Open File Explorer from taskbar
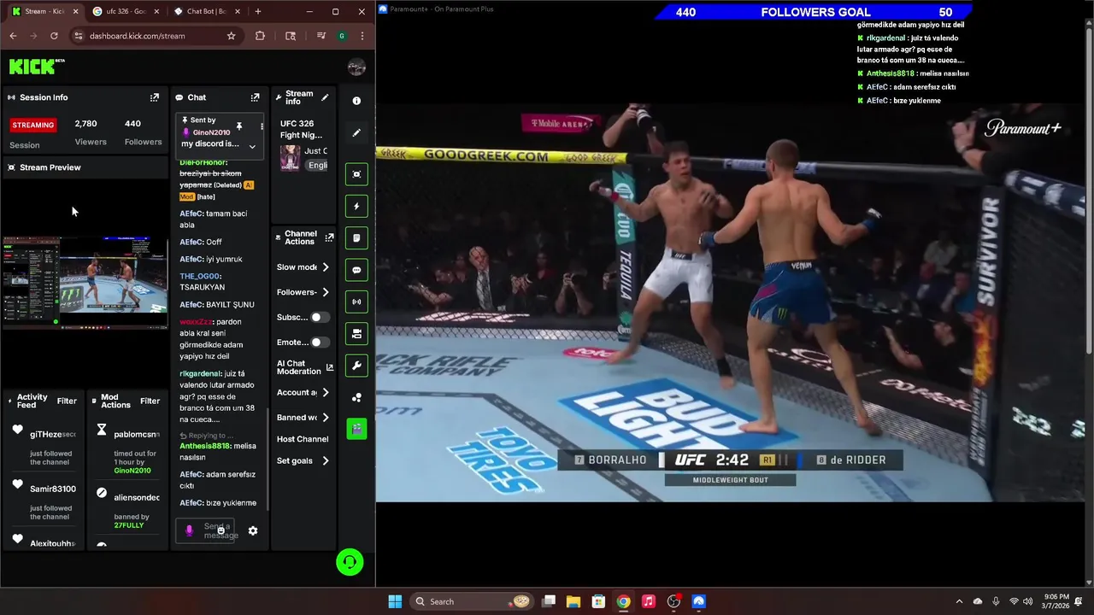The height and width of the screenshot is (615, 1094). 573,601
